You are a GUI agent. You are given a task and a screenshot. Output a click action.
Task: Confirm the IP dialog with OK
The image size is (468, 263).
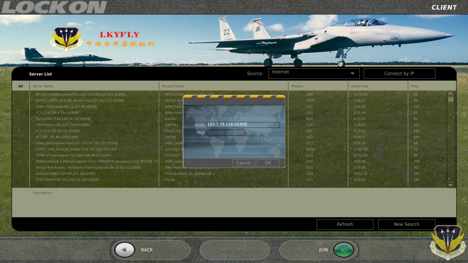coord(268,163)
